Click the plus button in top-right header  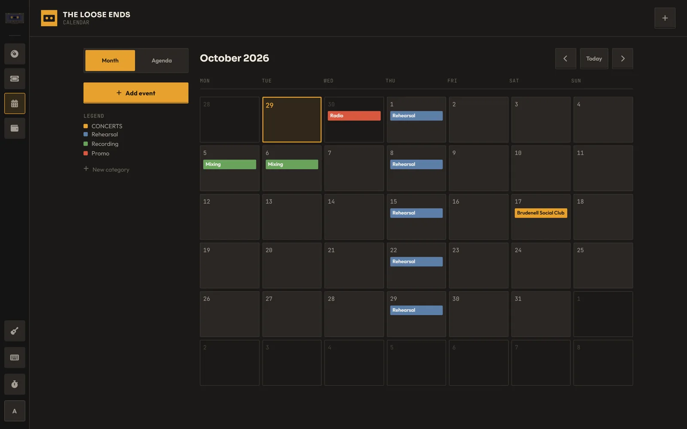point(665,18)
